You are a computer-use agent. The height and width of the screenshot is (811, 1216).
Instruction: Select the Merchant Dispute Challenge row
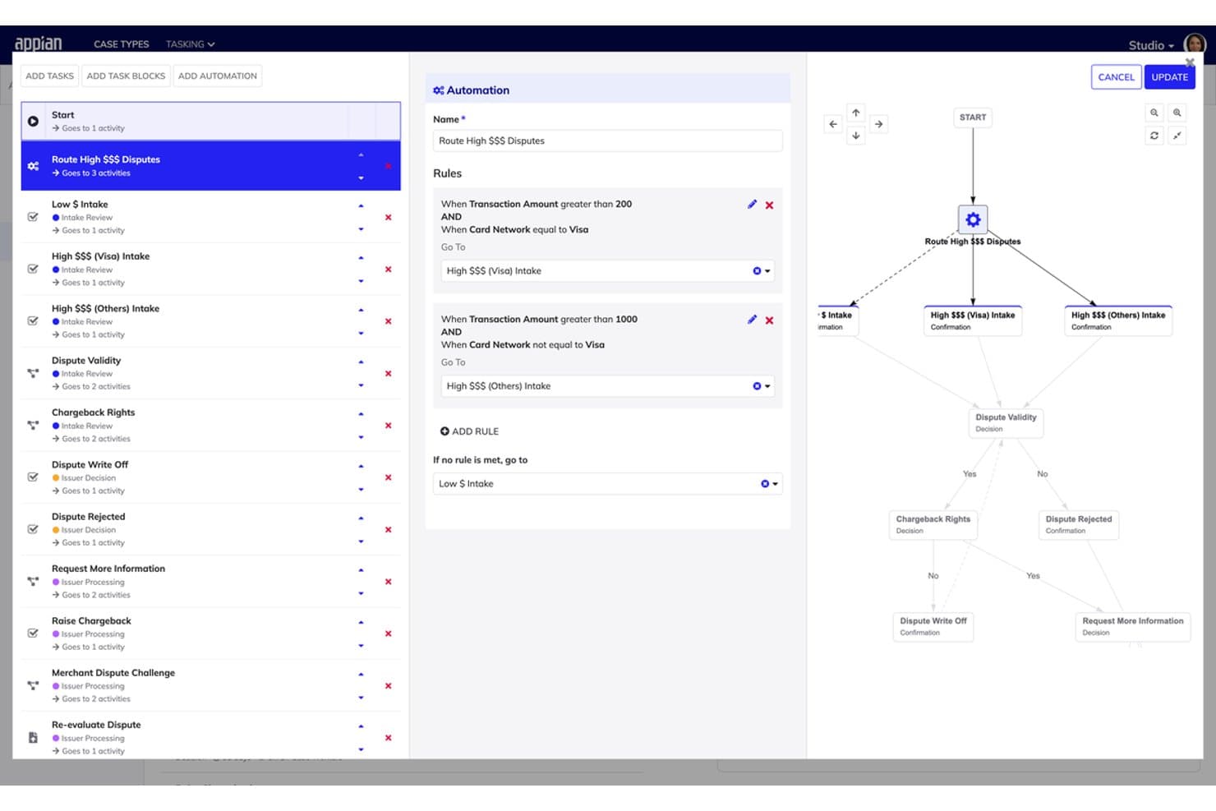click(210, 685)
